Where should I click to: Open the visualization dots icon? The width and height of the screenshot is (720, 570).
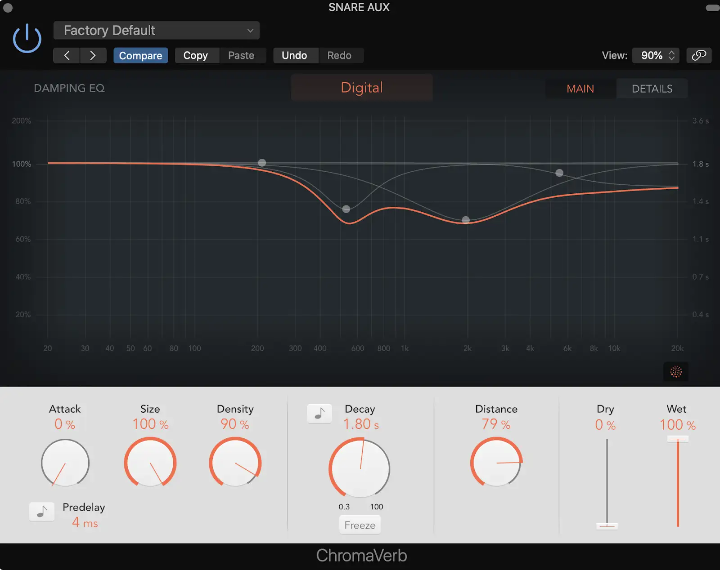pyautogui.click(x=675, y=371)
